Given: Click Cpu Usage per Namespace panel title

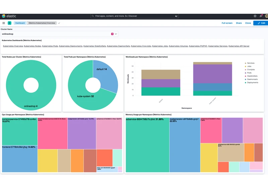Looking at the screenshot, I should coord(23,114).
